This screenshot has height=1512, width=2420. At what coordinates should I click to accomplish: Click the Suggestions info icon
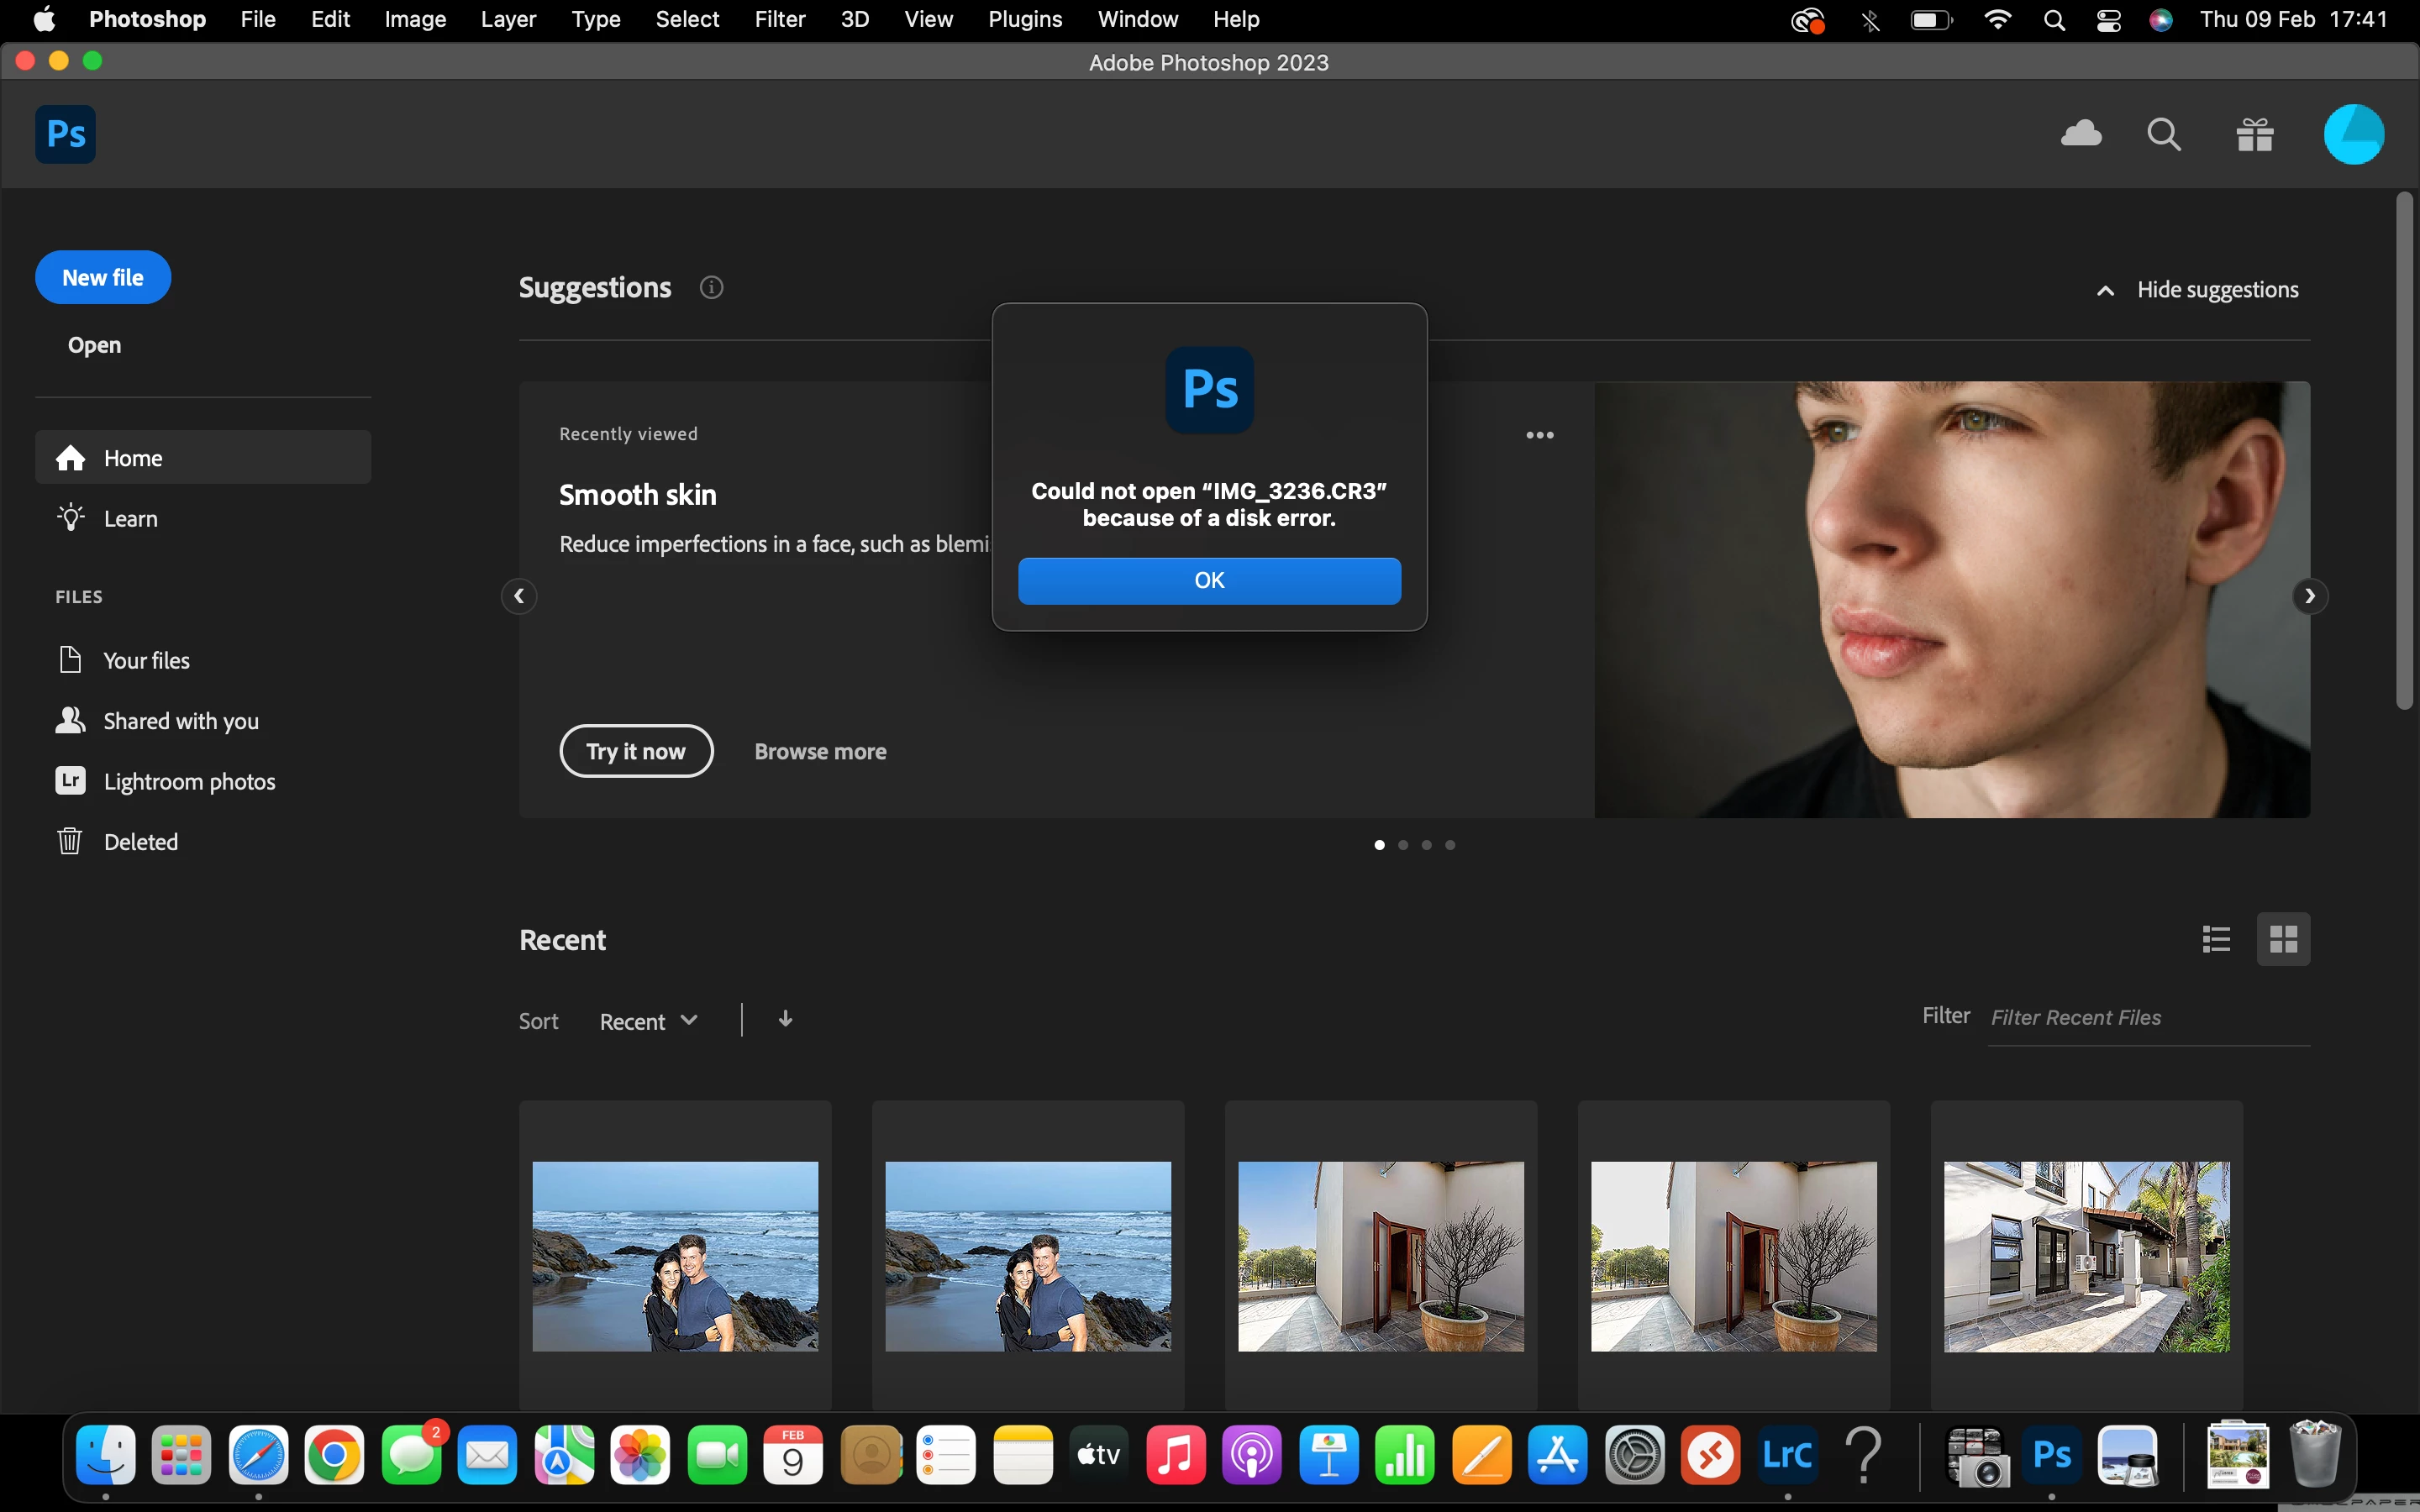click(711, 288)
